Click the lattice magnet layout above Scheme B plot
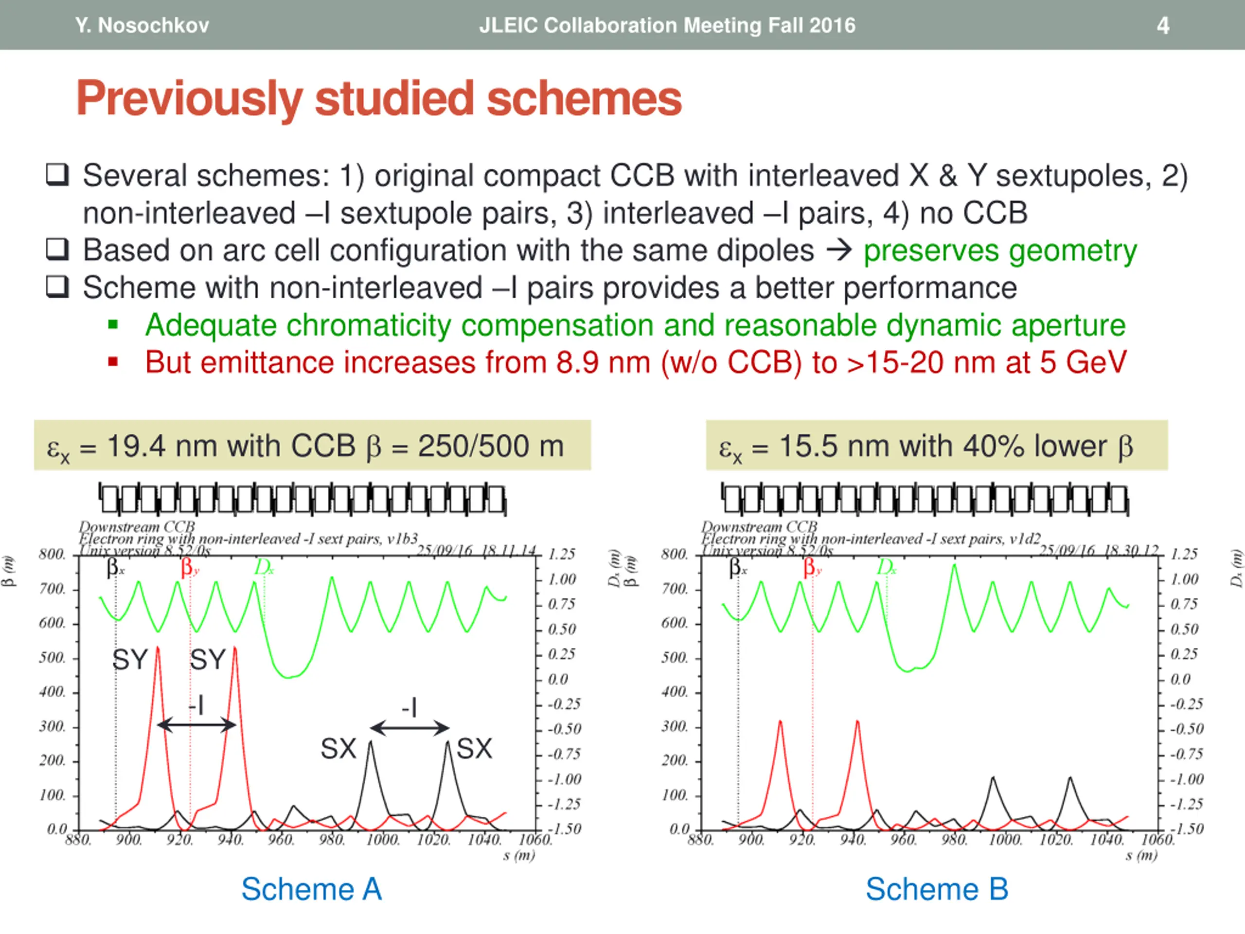1245x934 pixels. [x=925, y=499]
